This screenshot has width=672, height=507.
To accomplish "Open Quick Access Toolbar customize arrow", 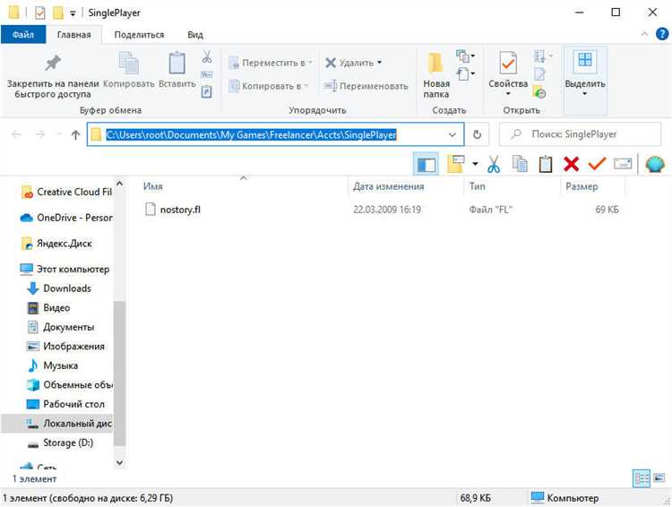I will point(73,13).
